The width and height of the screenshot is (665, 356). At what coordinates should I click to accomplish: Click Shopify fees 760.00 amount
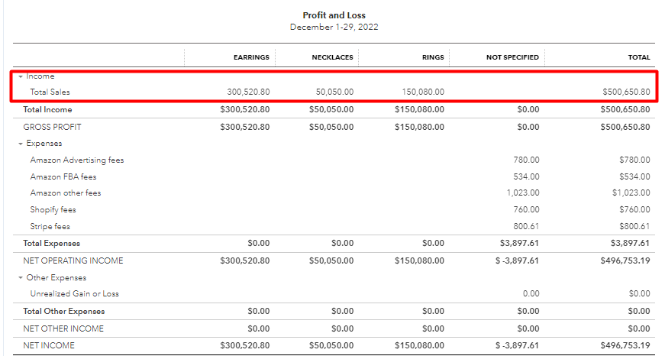tap(526, 209)
